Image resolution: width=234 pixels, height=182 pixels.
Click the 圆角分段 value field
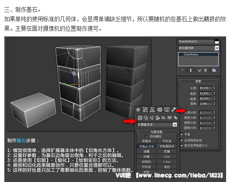click(205, 128)
